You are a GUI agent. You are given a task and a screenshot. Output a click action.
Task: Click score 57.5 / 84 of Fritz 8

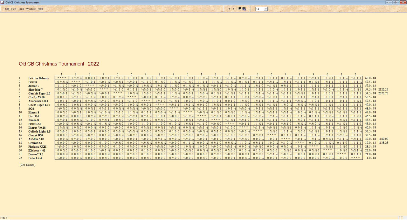(x=370, y=82)
